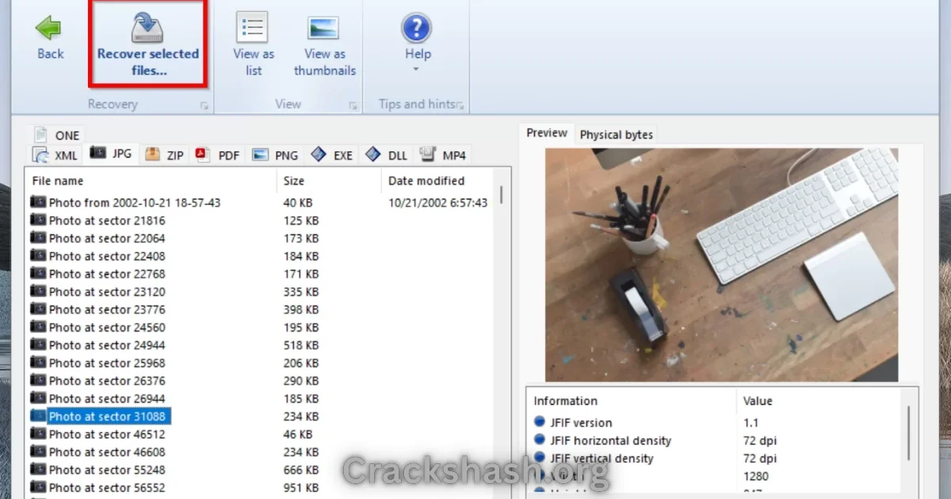The image size is (951, 499).
Task: Select the JPG file type tab
Action: pyautogui.click(x=112, y=153)
